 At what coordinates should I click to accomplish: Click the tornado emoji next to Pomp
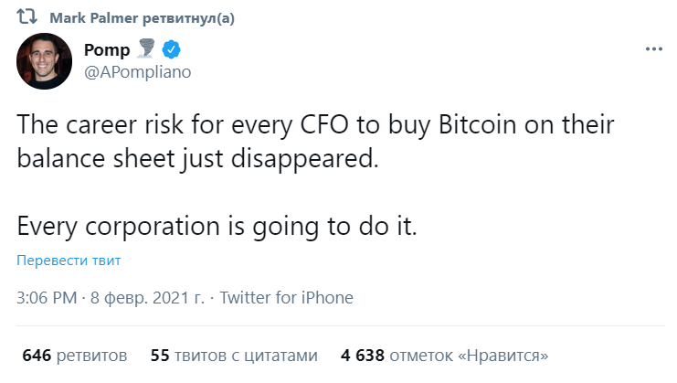click(147, 49)
